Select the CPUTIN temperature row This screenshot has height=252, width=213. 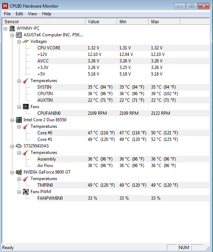[123, 94]
